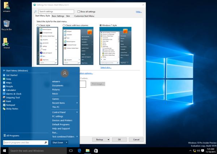Expand Test combined folders submenu
Screen dimensions: 217x154
[77, 136]
